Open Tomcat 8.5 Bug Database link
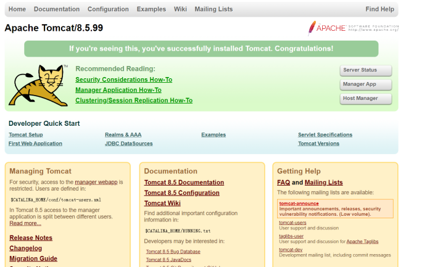This screenshot has height=267, width=427. click(173, 252)
